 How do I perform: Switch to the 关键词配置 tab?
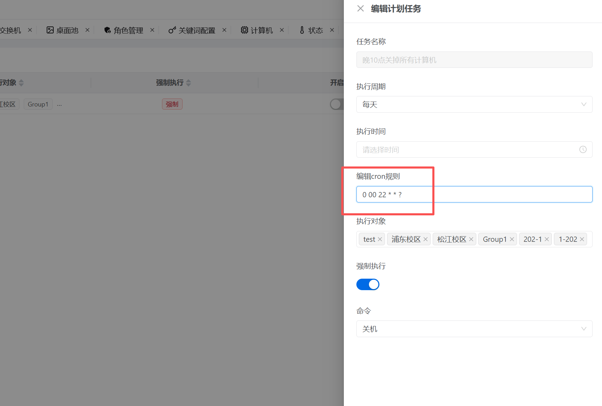point(192,30)
